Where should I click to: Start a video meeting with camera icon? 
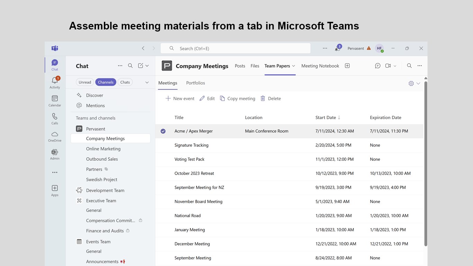pyautogui.click(x=388, y=66)
